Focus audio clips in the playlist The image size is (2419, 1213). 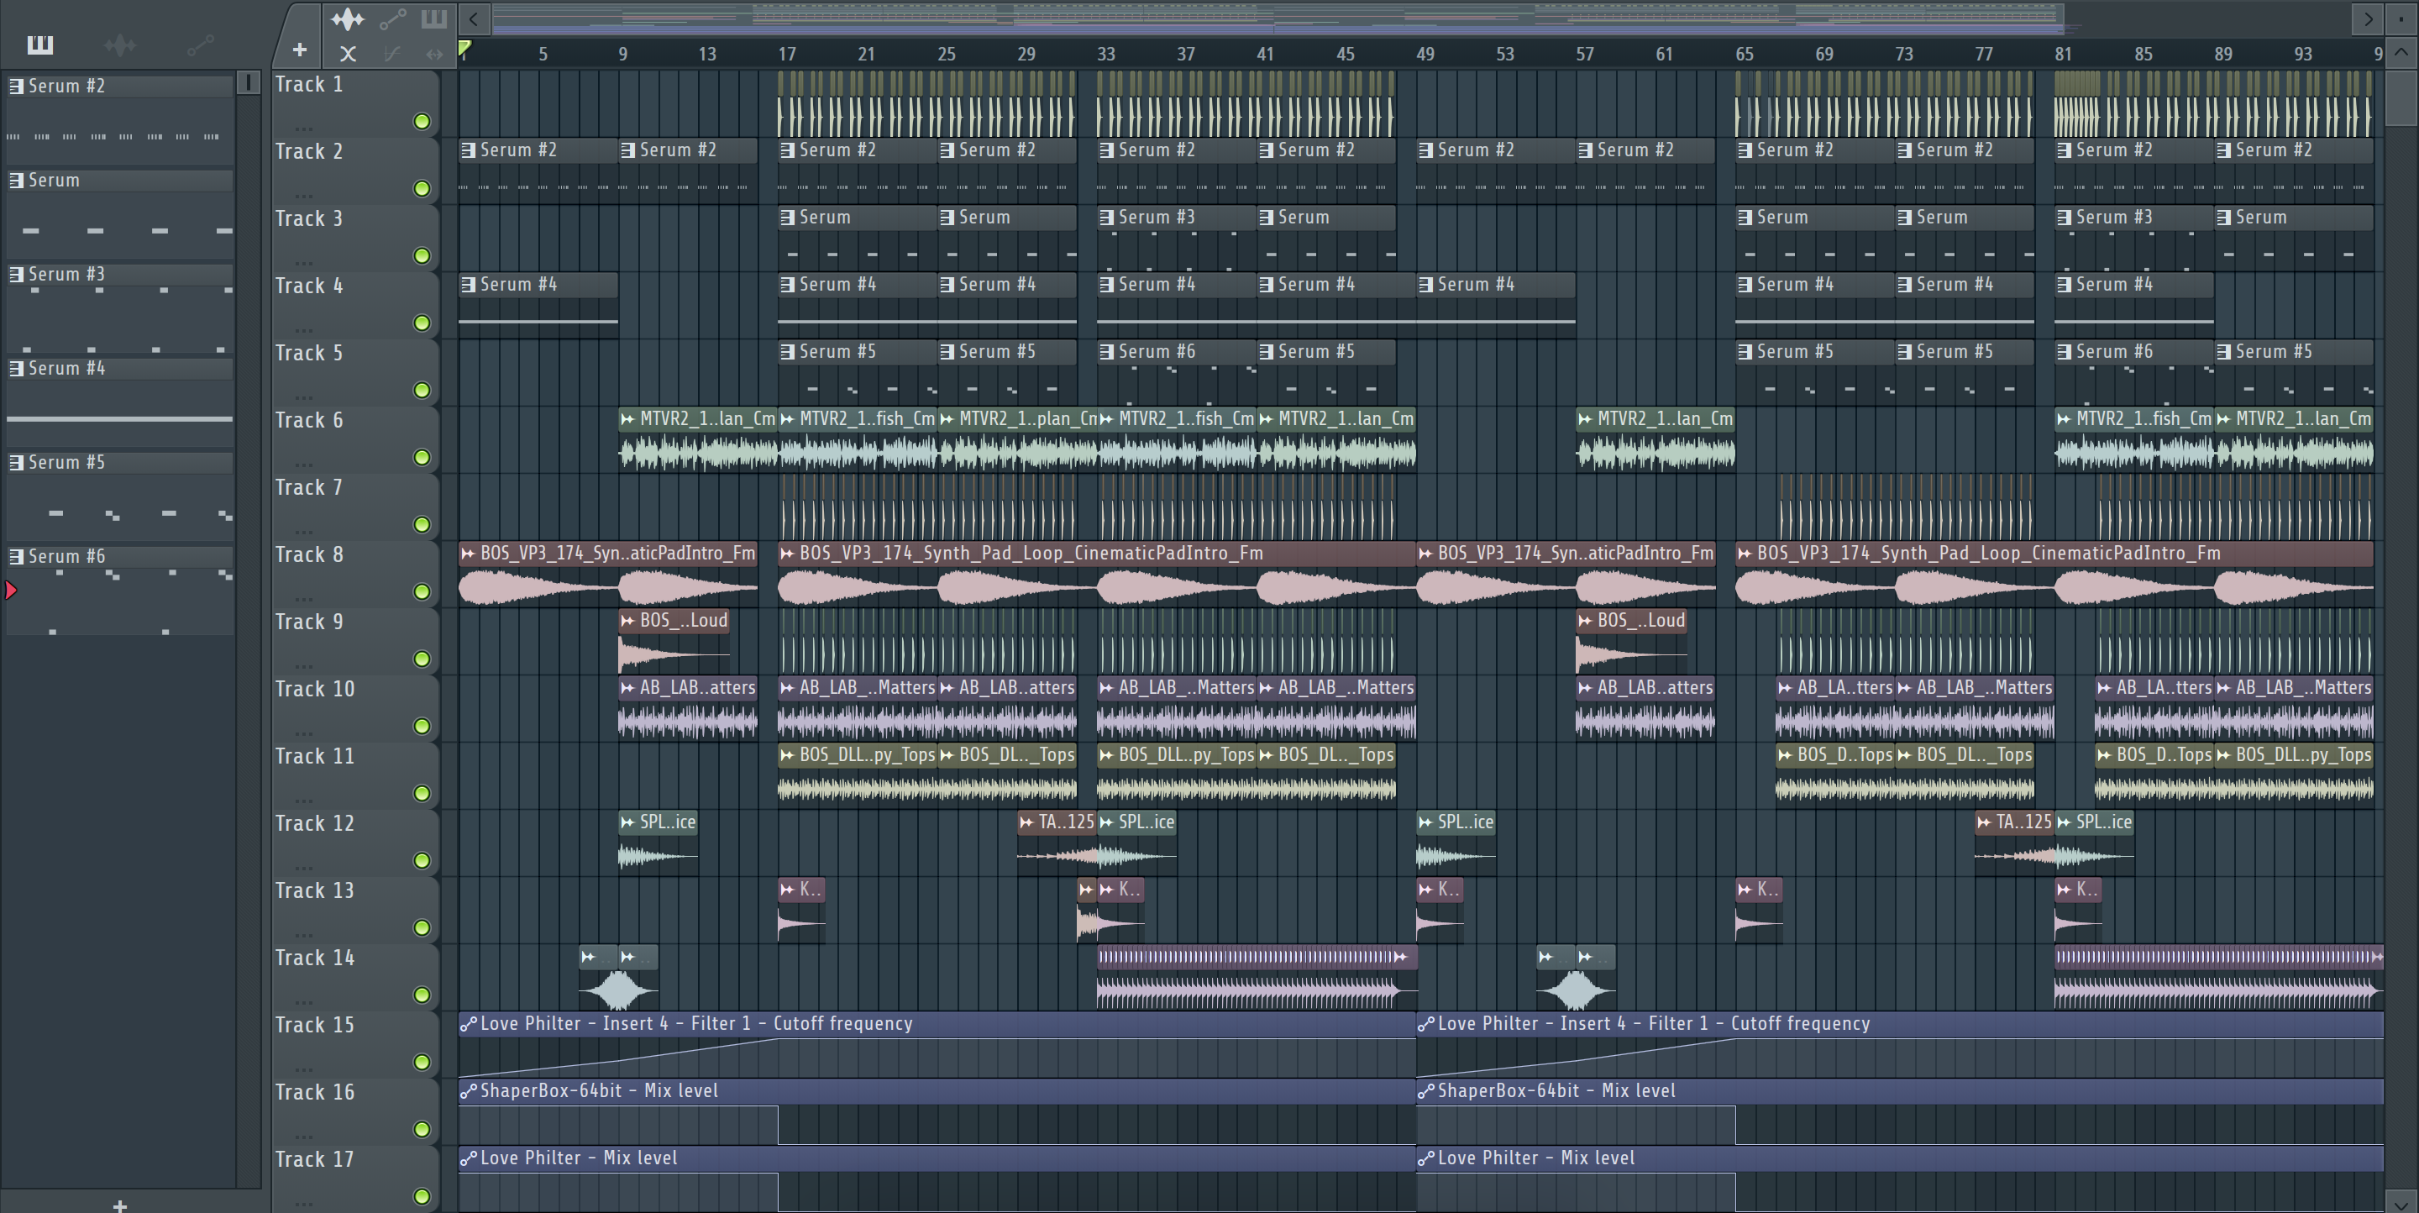point(348,18)
